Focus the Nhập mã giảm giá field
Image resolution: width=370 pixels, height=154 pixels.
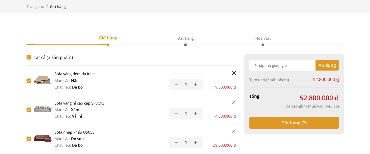click(x=282, y=65)
